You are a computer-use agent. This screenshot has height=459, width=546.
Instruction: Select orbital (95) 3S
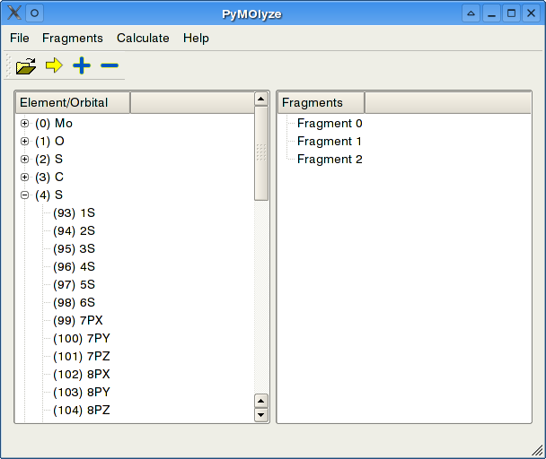click(x=75, y=248)
